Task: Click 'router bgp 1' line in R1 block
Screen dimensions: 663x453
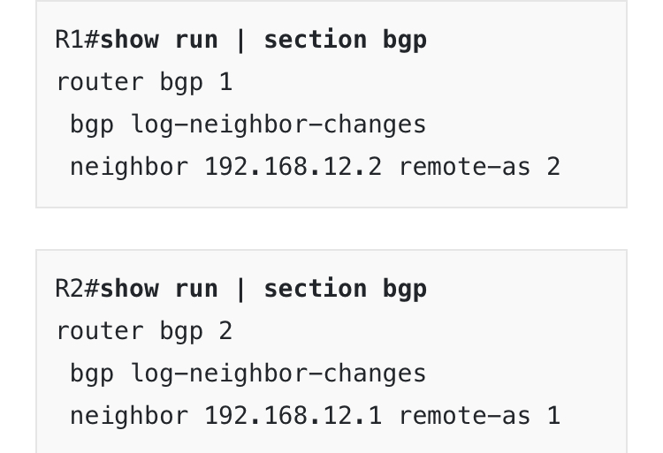Action: [x=144, y=82]
